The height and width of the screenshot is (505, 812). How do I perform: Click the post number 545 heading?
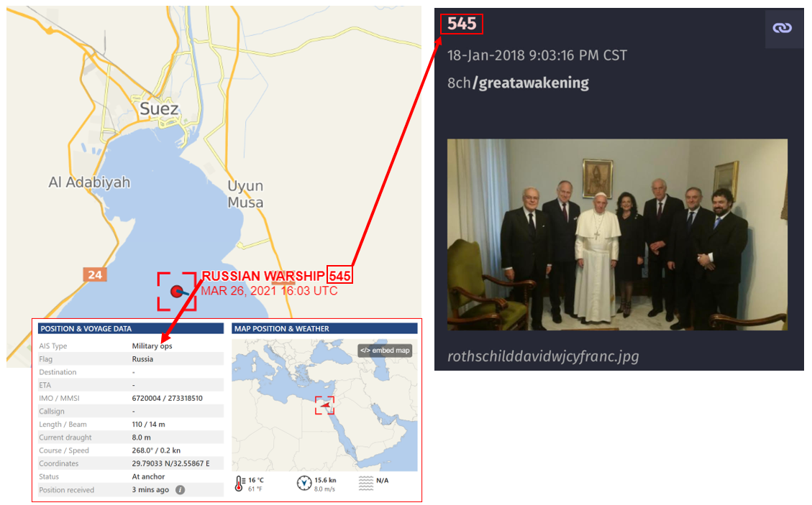coord(462,24)
